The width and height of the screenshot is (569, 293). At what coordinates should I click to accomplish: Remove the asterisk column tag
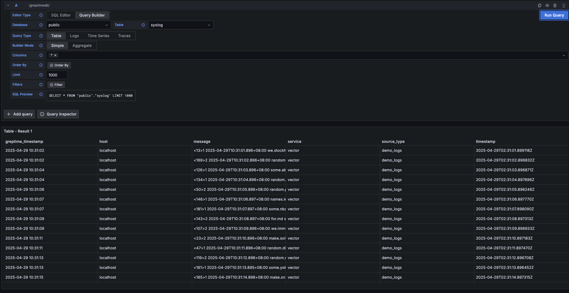(55, 55)
